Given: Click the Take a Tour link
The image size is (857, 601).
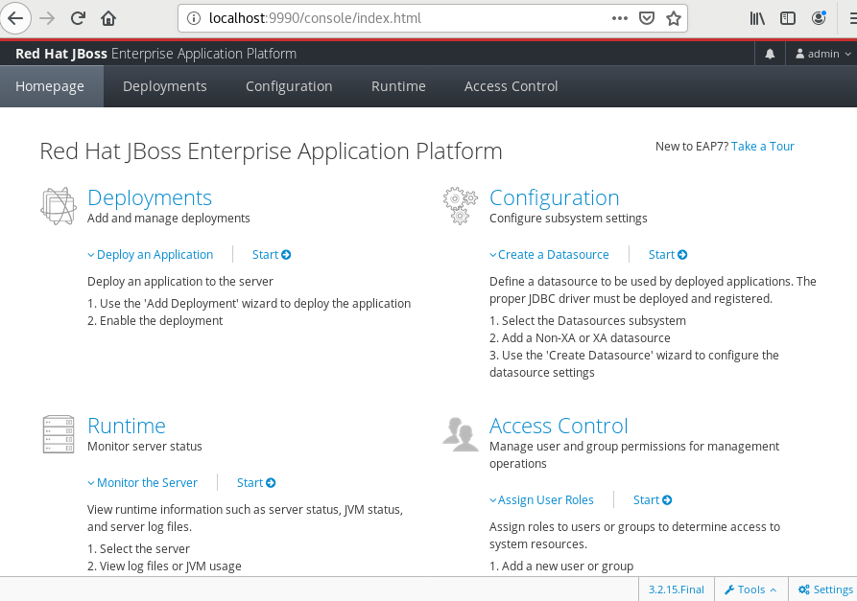Looking at the screenshot, I should (x=762, y=146).
